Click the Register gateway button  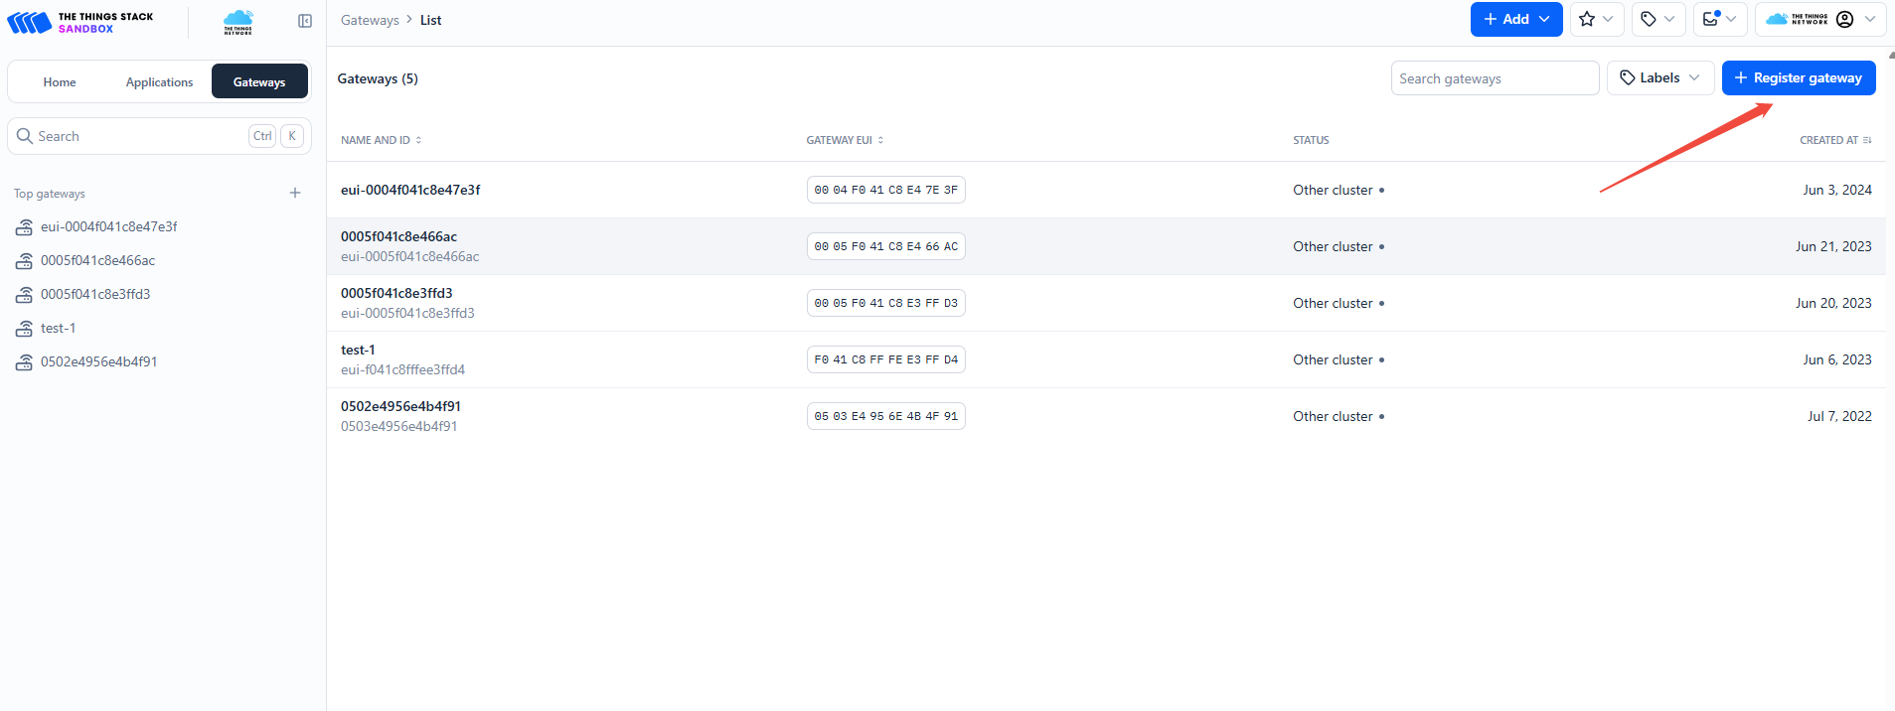1798,78
